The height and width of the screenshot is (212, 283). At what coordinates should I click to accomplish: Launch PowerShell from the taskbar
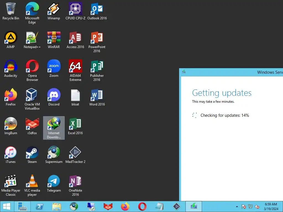tap(40, 206)
